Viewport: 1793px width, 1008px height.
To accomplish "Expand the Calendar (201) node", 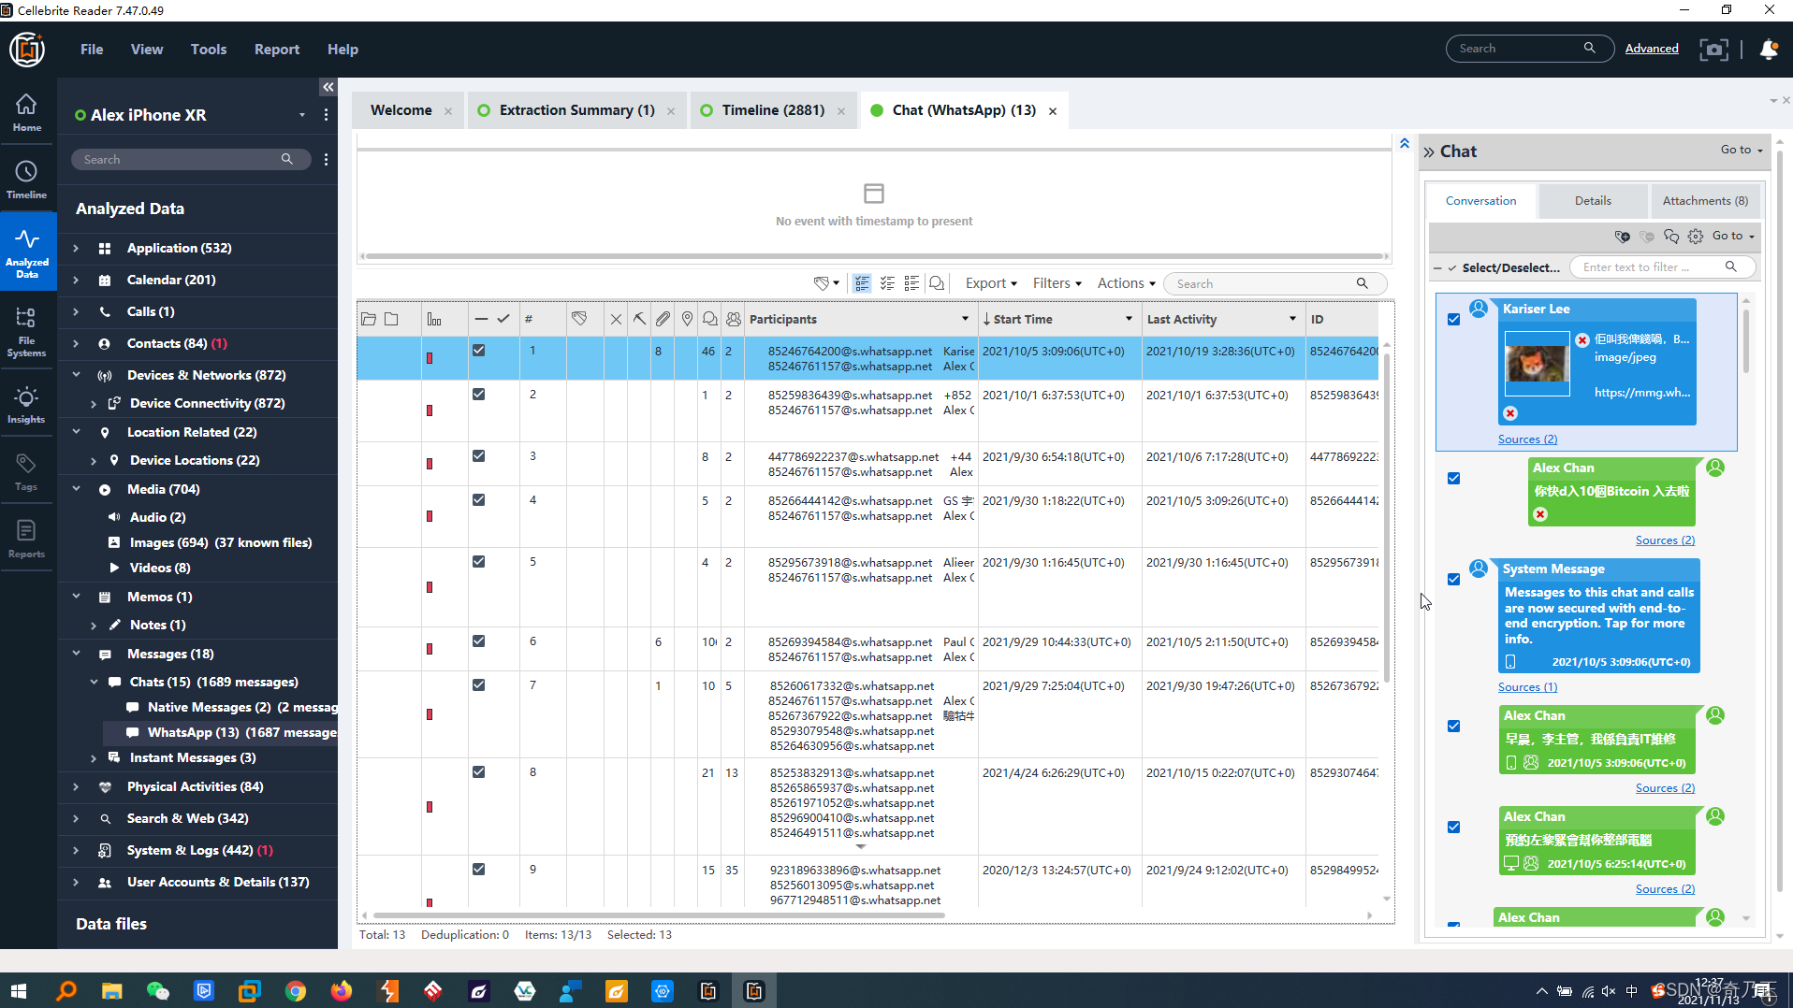I will [x=76, y=281].
